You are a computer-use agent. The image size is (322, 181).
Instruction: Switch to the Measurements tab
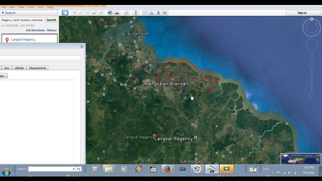(37, 68)
